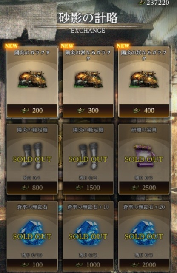Click the blue ore crystal priced at 100
Image resolution: width=177 pixels, height=273 pixels.
[x=32, y=233]
